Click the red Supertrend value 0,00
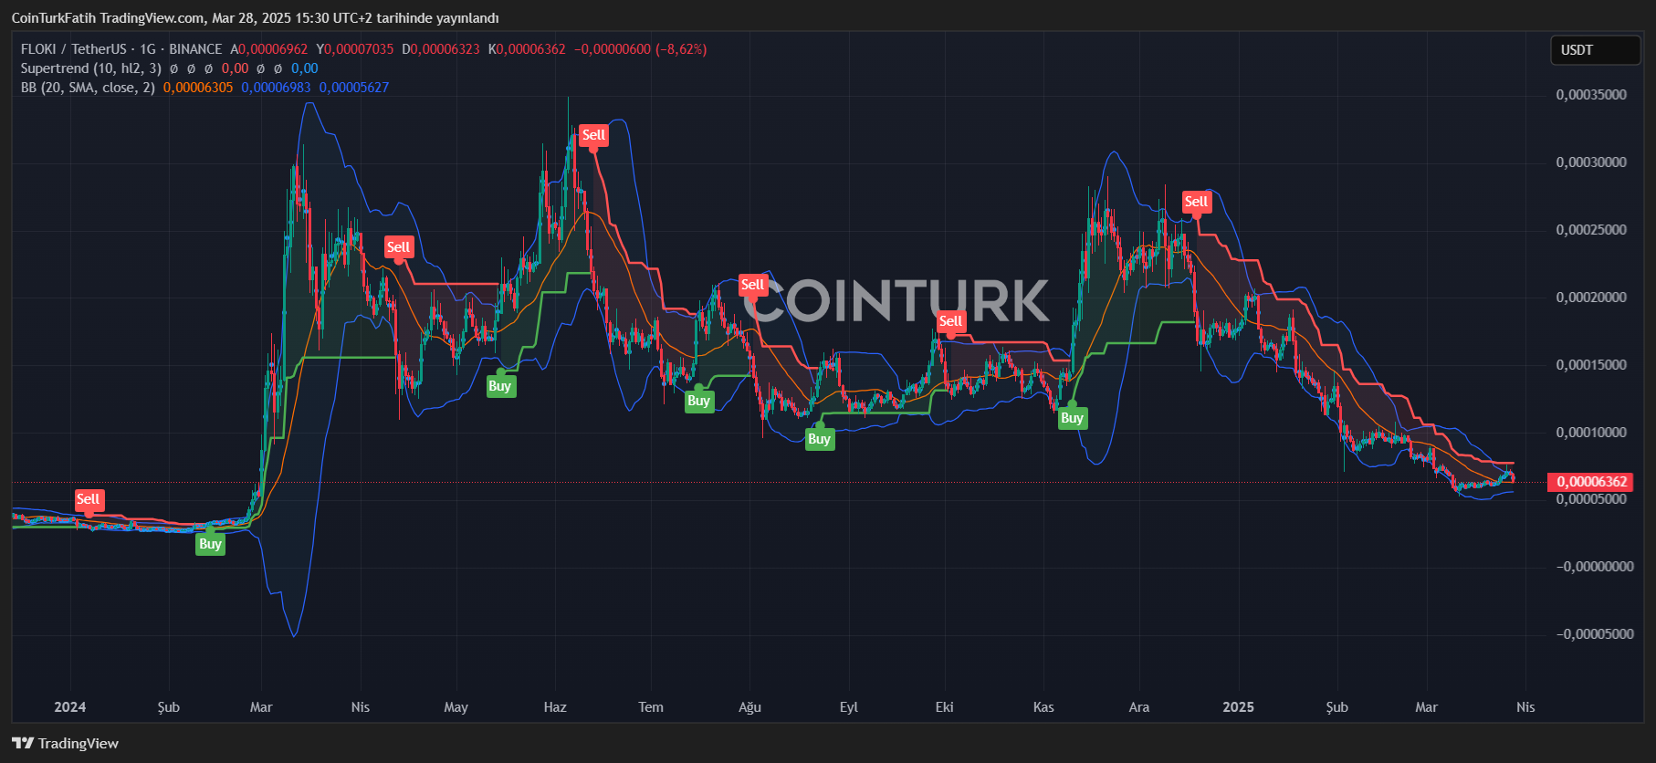The image size is (1656, 763). coord(235,68)
